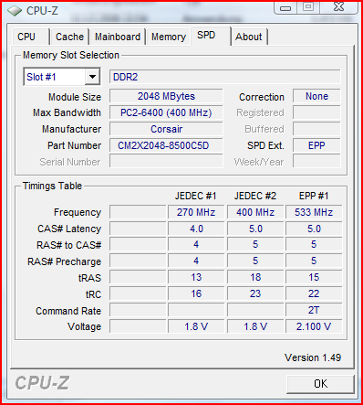The width and height of the screenshot is (363, 405).
Task: Select the Memory tab
Action: point(169,37)
